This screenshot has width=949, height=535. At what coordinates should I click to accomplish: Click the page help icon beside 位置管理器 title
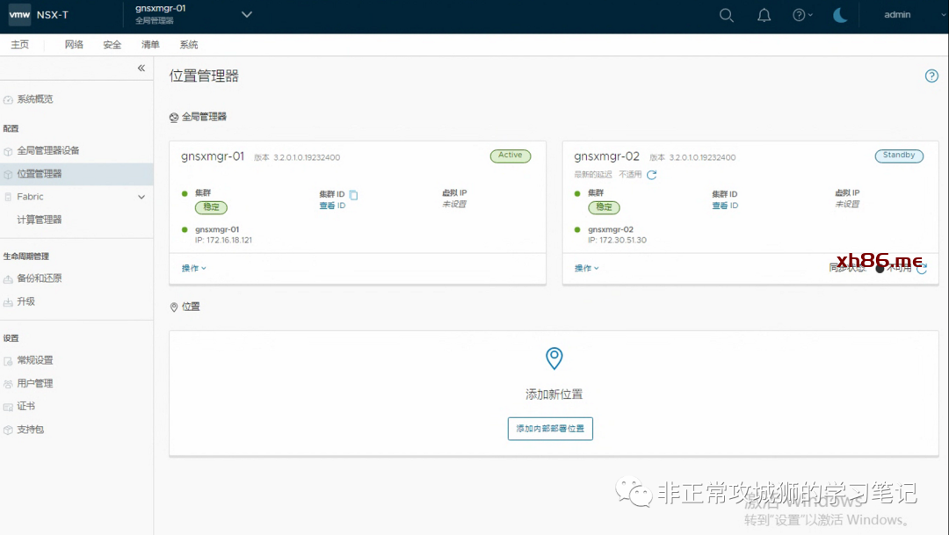click(931, 76)
